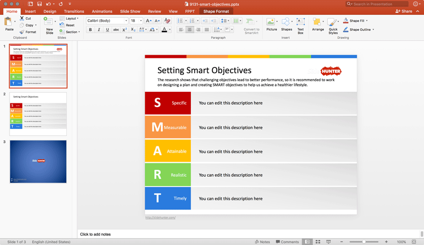Open the Shape Fill dropdown arrow
Image resolution: width=424 pixels, height=245 pixels.
click(x=367, y=21)
